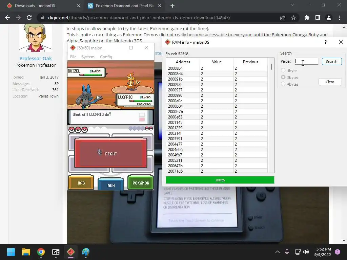Open the tab search chevron
This screenshot has height=260, width=347.
pos(292,5)
